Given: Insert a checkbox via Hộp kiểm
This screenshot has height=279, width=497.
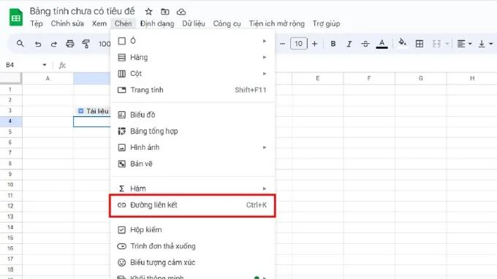Looking at the screenshot, I should 192,229.
